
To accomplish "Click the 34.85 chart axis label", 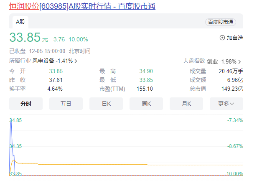I will point(15,120).
